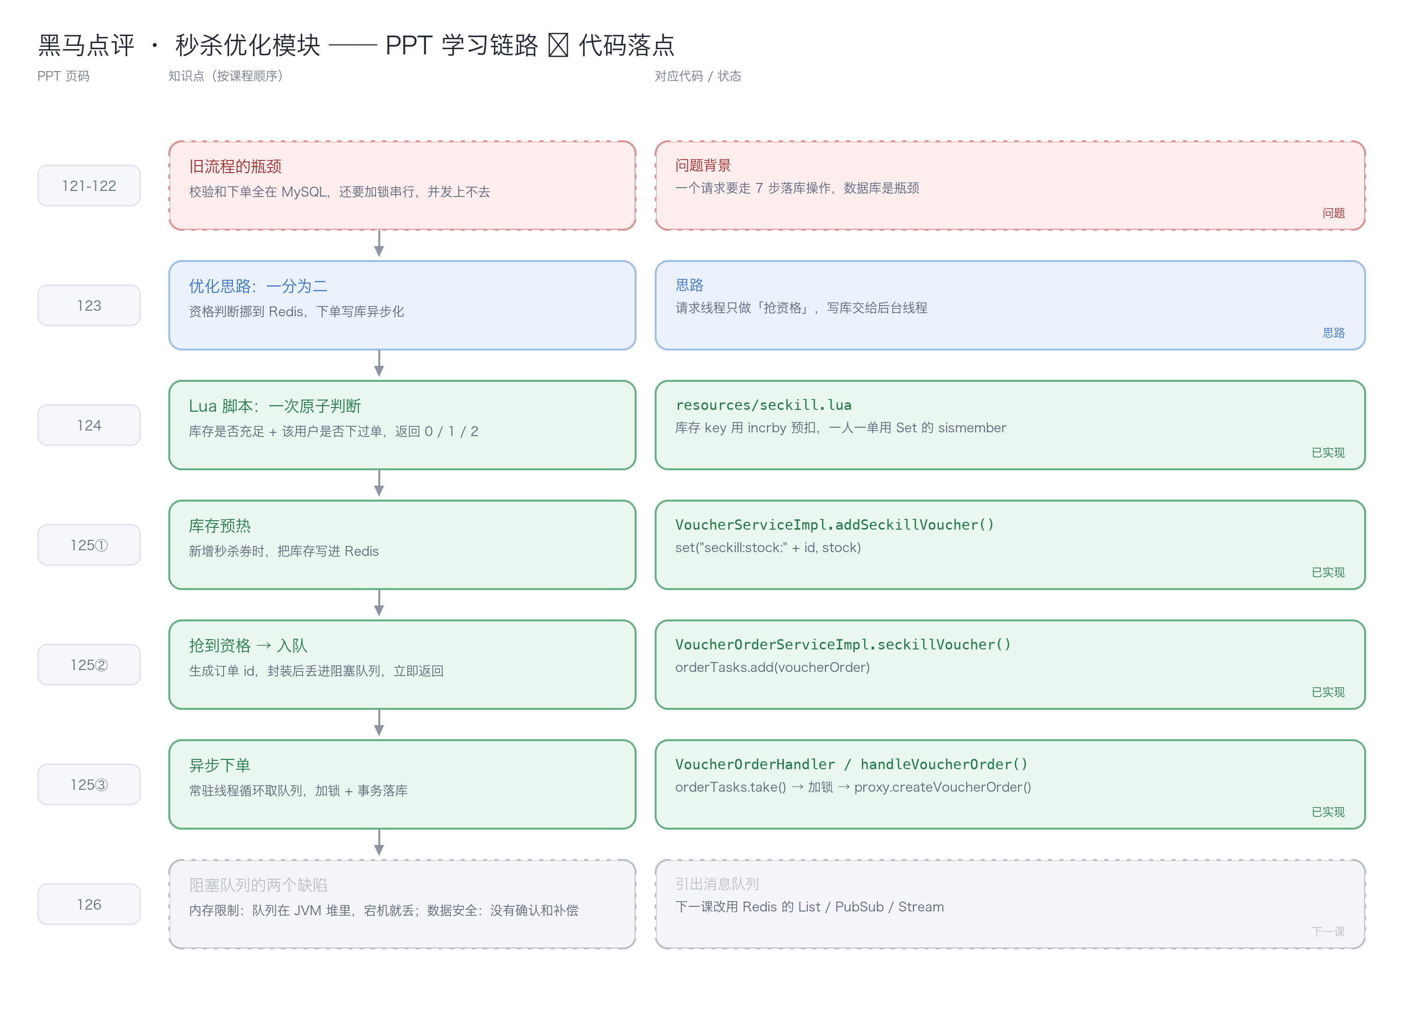The width and height of the screenshot is (1403, 1020).
Task: Click the 思路 heading in the blue card
Action: tap(689, 285)
